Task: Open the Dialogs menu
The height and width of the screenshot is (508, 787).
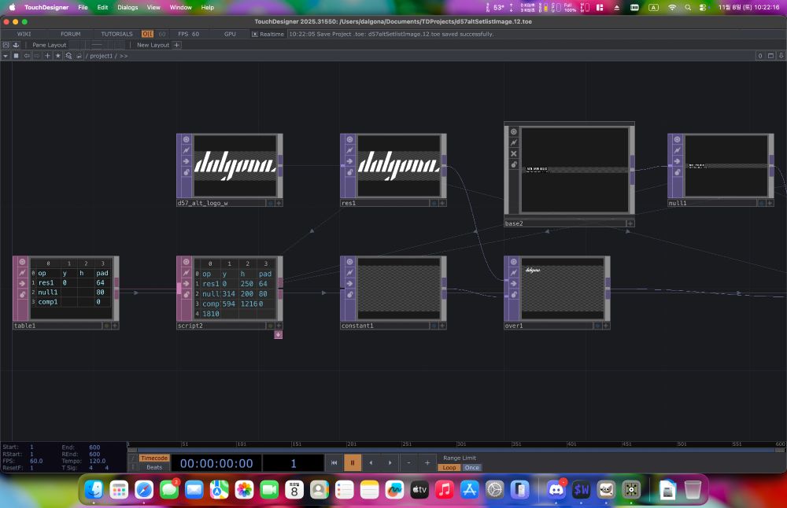Action: [x=127, y=8]
